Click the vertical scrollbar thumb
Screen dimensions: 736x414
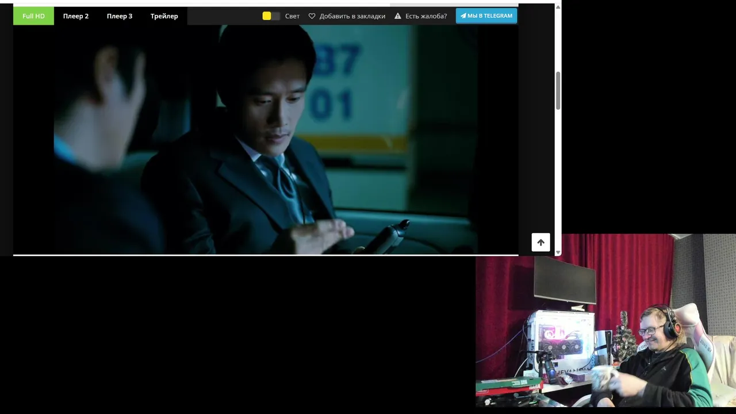coord(558,91)
